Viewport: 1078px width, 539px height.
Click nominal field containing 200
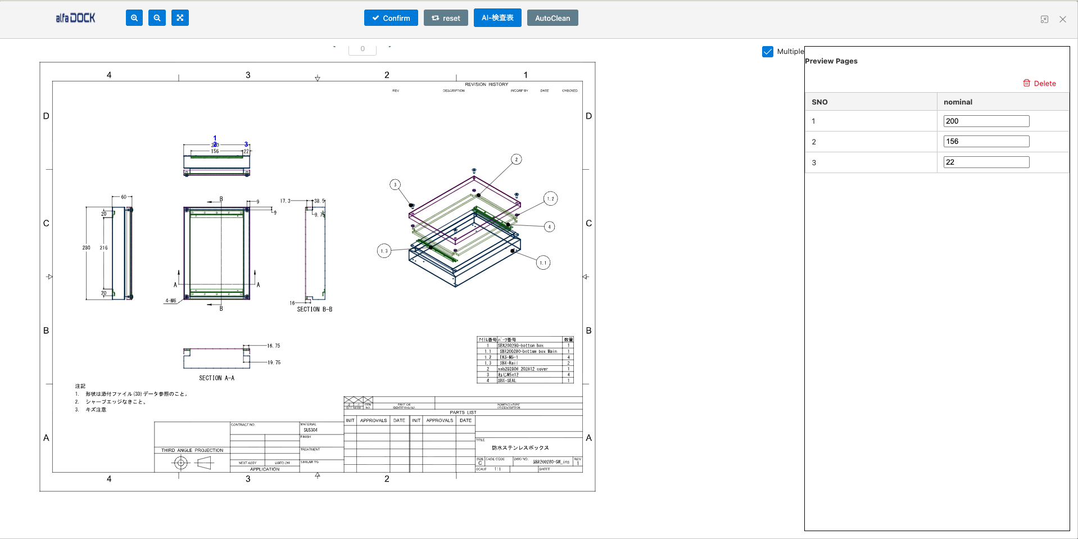[986, 121]
